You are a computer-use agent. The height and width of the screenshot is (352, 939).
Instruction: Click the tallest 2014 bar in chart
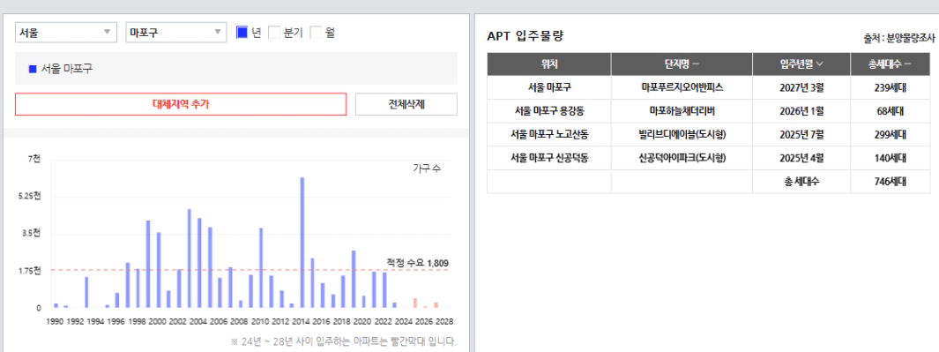pyautogui.click(x=302, y=243)
